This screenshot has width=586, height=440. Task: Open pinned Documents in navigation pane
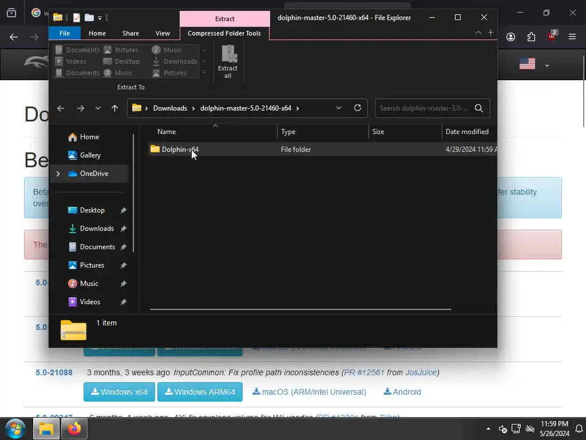pyautogui.click(x=97, y=247)
